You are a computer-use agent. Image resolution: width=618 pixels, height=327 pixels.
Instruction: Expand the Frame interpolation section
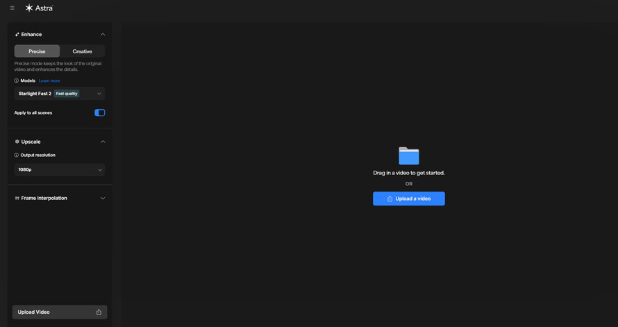(x=103, y=198)
